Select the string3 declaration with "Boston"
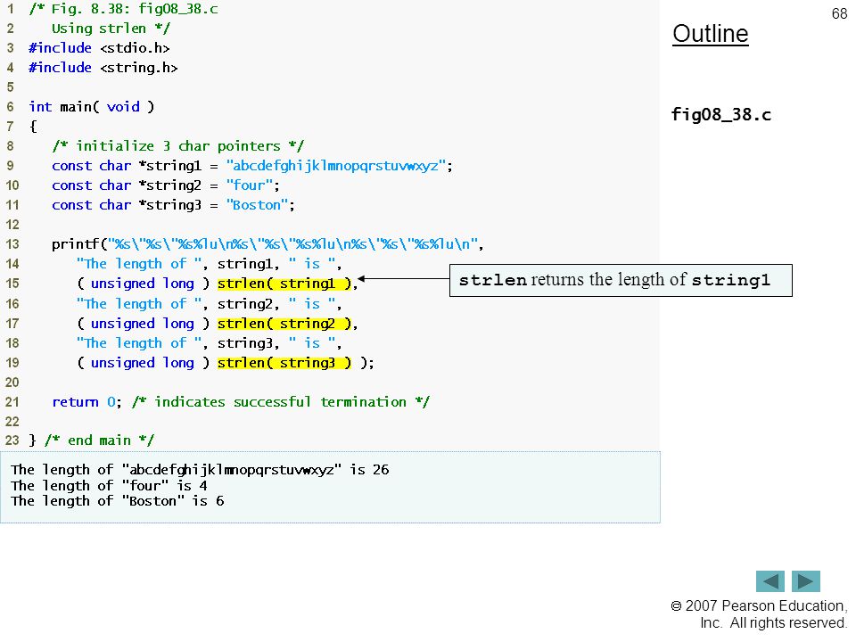This screenshot has width=856, height=642. pyautogui.click(x=174, y=205)
